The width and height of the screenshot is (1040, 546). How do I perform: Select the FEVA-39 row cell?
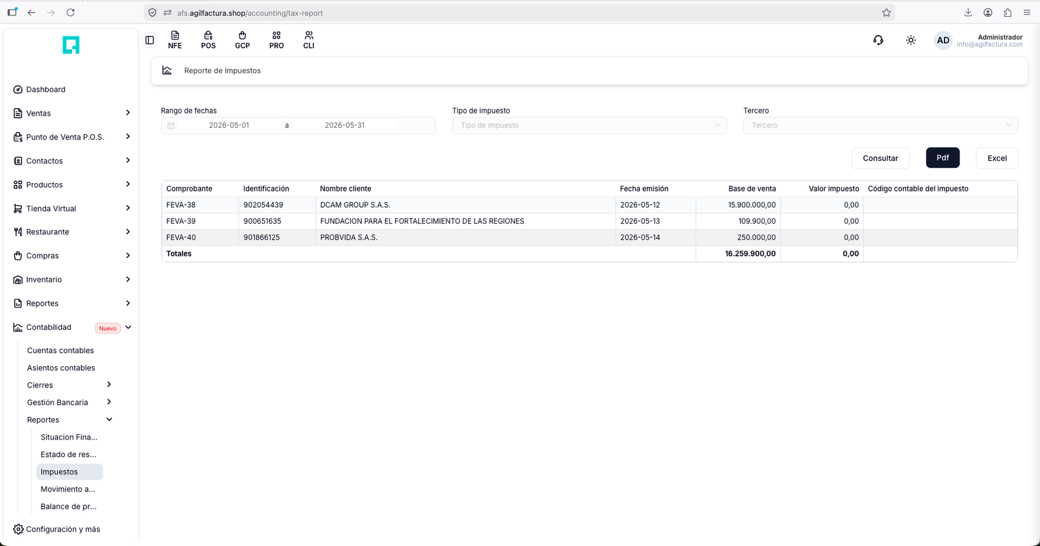200,221
